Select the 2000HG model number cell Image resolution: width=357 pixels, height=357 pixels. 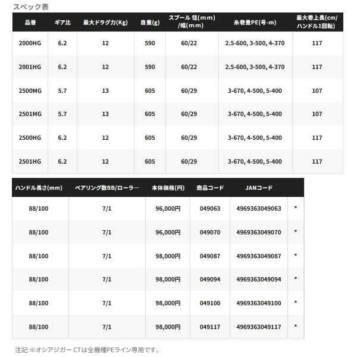(30, 43)
